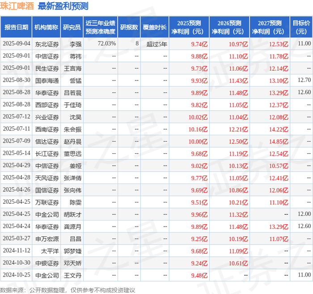The width and height of the screenshot is (313, 294).
Task: Click the 2025预测净利润 column header
Action: (x=189, y=27)
